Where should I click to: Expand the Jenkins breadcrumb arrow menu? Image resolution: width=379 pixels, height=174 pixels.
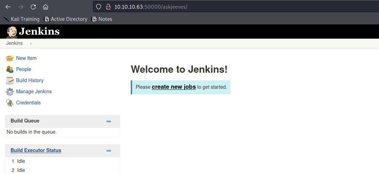click(31, 43)
